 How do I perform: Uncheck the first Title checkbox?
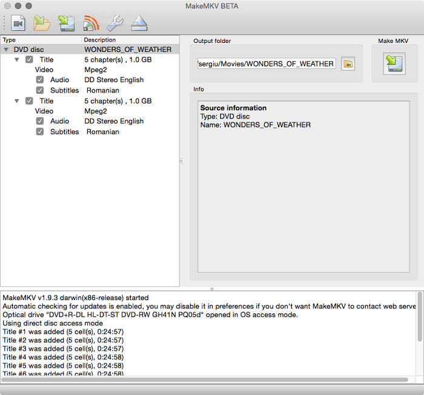[x=29, y=59]
